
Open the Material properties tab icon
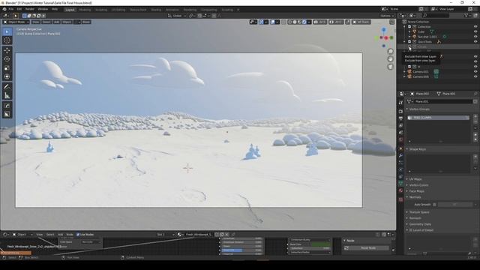[x=400, y=190]
